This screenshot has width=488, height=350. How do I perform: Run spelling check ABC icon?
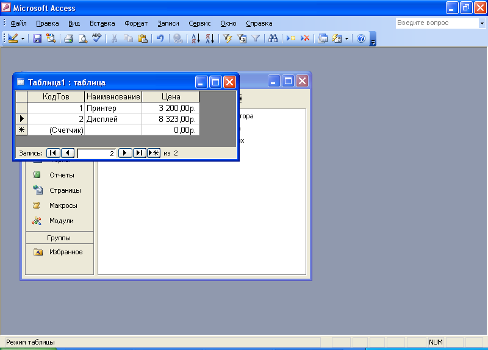[97, 38]
